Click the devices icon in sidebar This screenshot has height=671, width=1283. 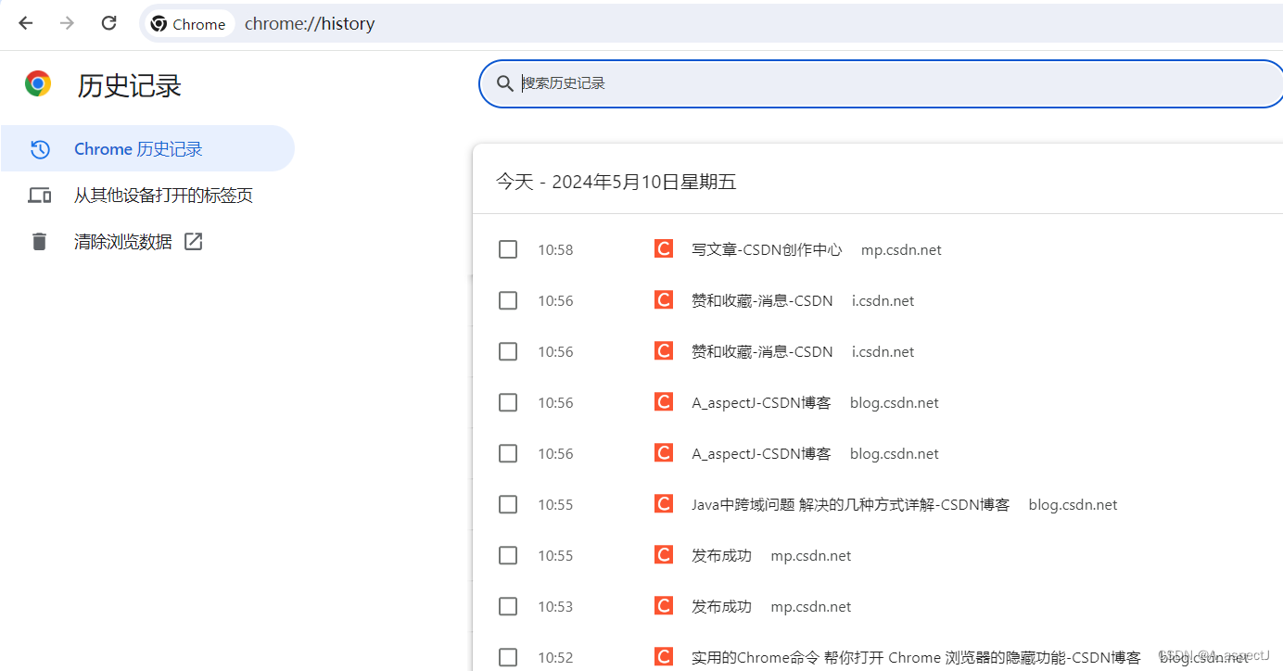tap(39, 195)
